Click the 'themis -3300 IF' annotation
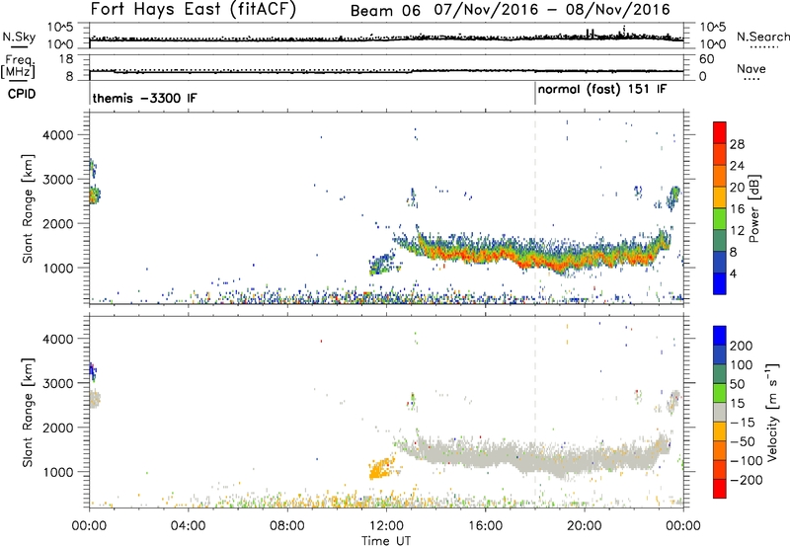This screenshot has width=790, height=547. (144, 98)
